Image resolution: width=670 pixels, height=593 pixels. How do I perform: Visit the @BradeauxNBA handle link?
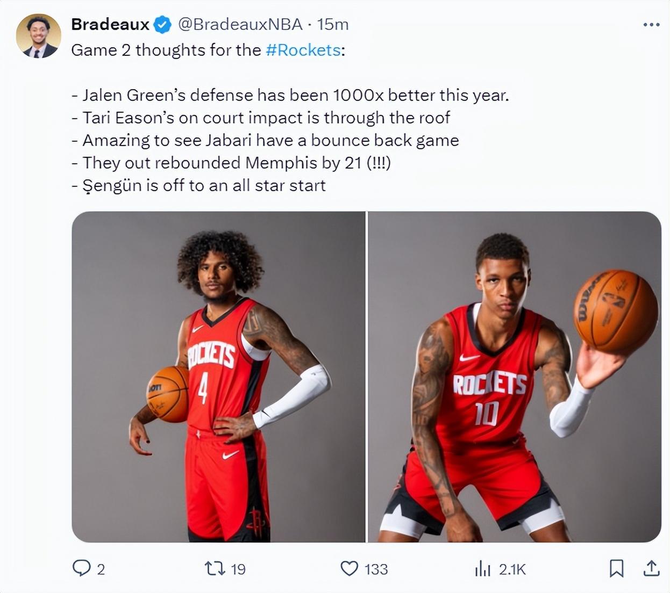click(240, 24)
